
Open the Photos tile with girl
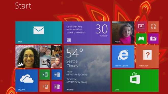123,32
